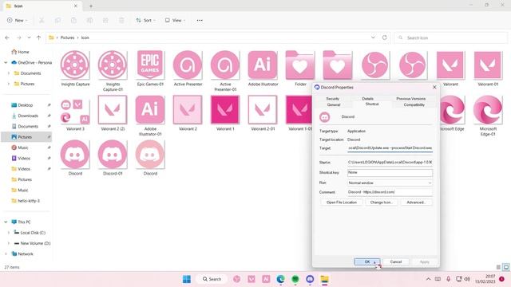The height and width of the screenshot is (287, 511).
Task: Open Desktop in quick access
Action: [x=25, y=105]
